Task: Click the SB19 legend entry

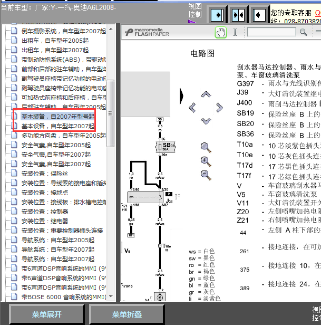Action: pos(279,113)
